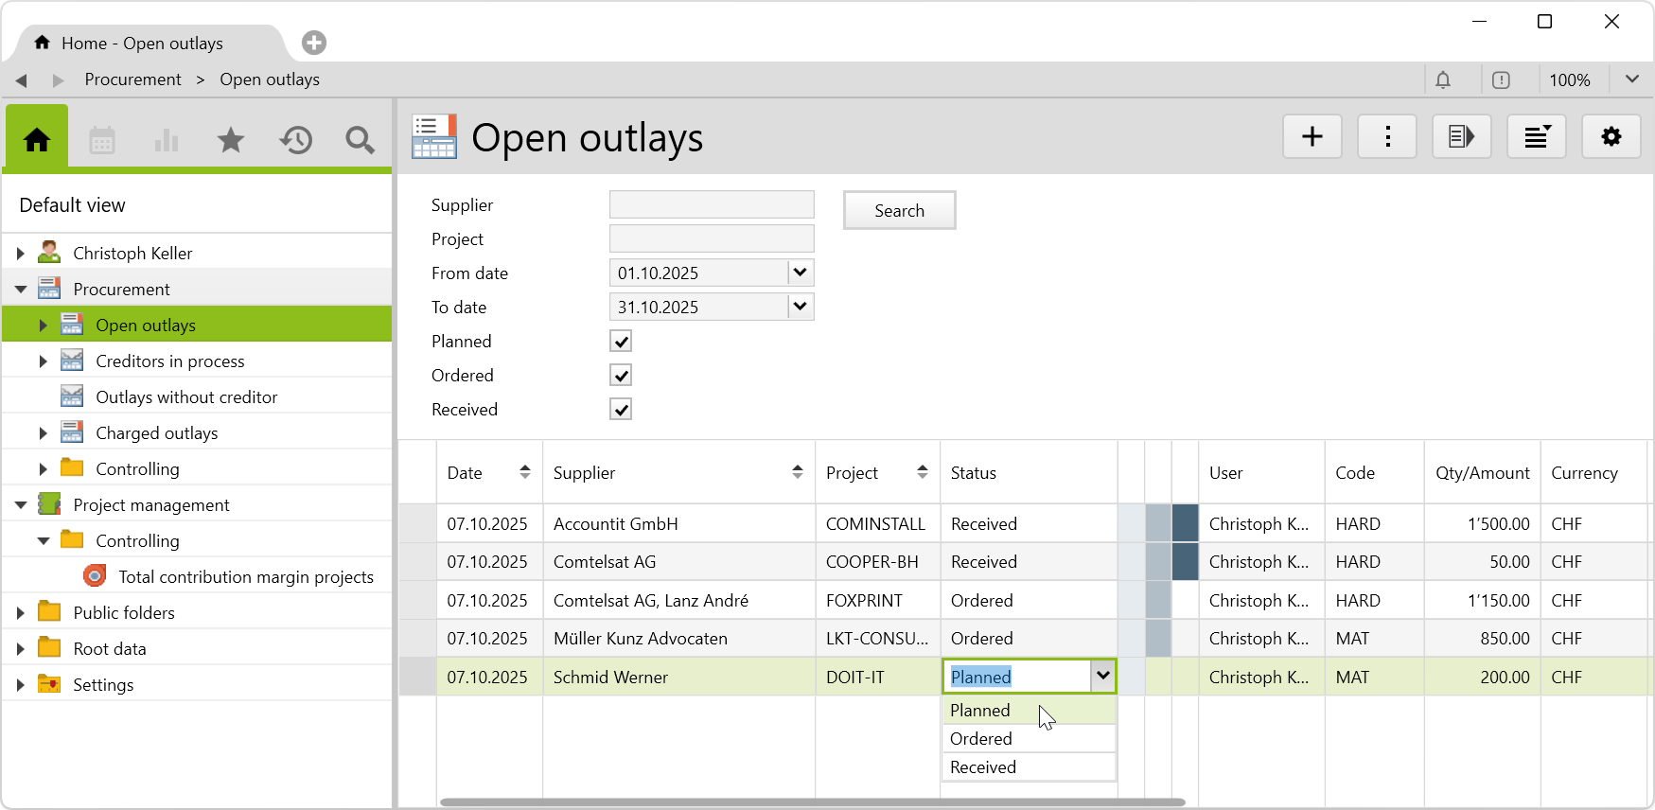
Task: Open the bar chart view in sidebar
Action: 167,141
